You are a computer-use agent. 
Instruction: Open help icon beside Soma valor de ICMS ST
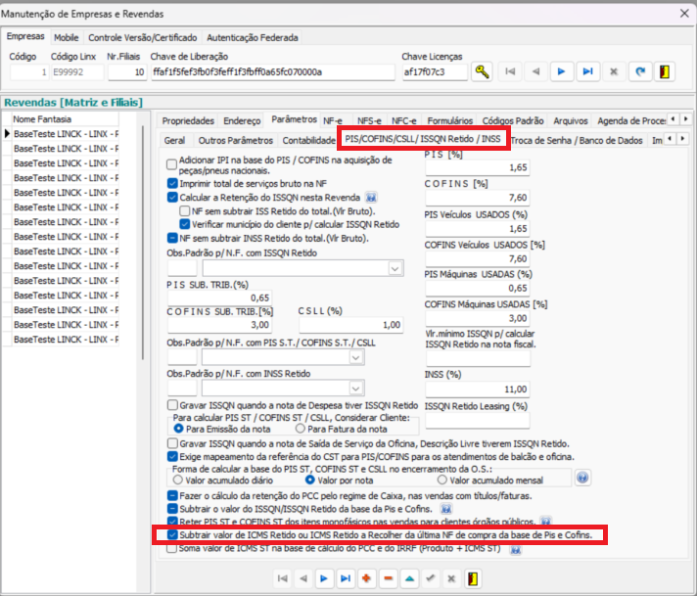515,550
